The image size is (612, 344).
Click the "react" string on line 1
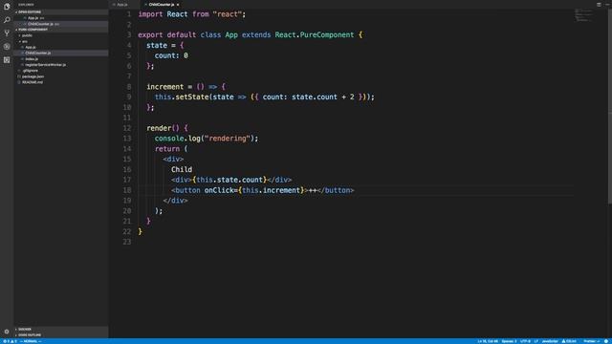pos(228,14)
